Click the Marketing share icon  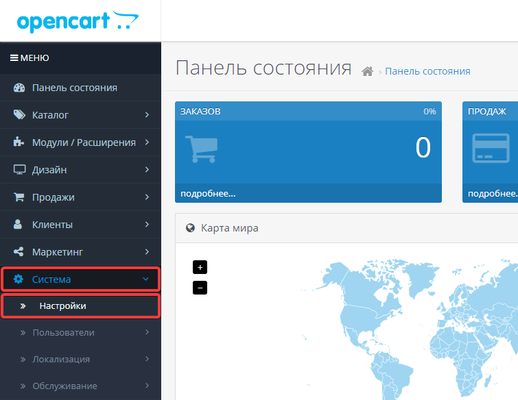pyautogui.click(x=19, y=252)
